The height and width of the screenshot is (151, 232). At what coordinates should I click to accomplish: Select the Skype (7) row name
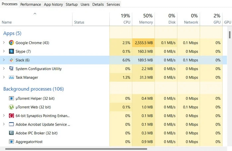pos(23,52)
